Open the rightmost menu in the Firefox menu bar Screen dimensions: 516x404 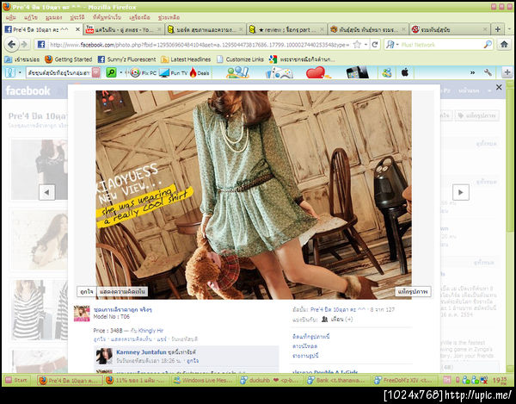(x=169, y=17)
